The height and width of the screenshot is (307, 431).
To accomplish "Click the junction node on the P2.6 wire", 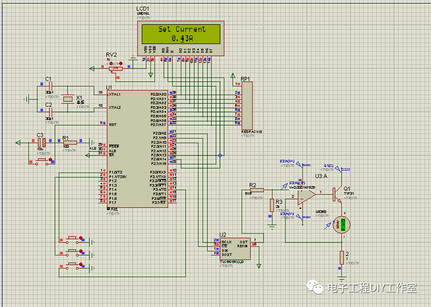I will 220,155.
